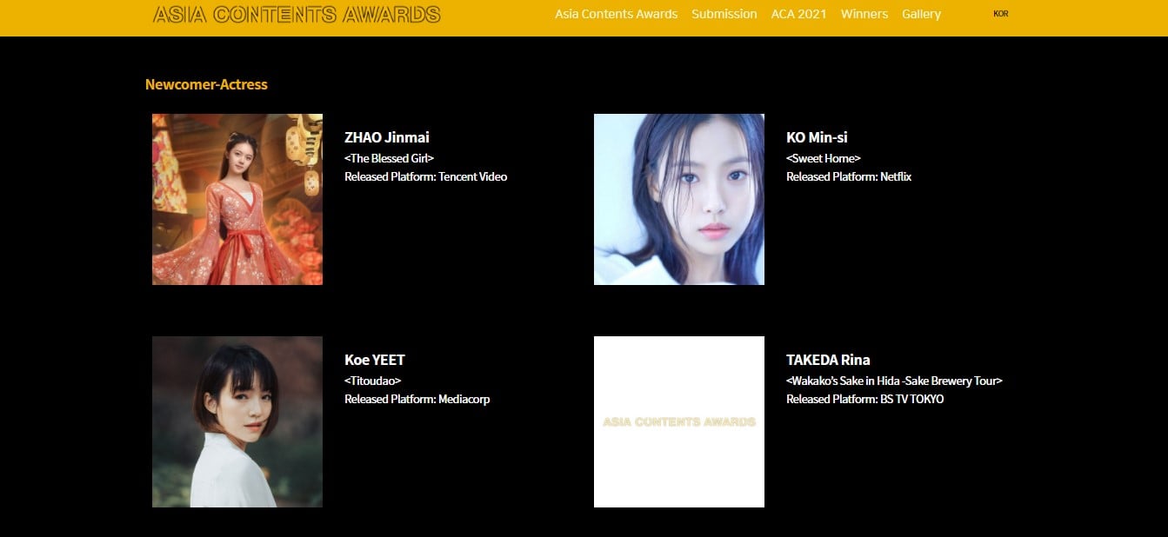Click the placeholder image for TAKEDA Rina
The height and width of the screenshot is (537, 1168).
678,421
